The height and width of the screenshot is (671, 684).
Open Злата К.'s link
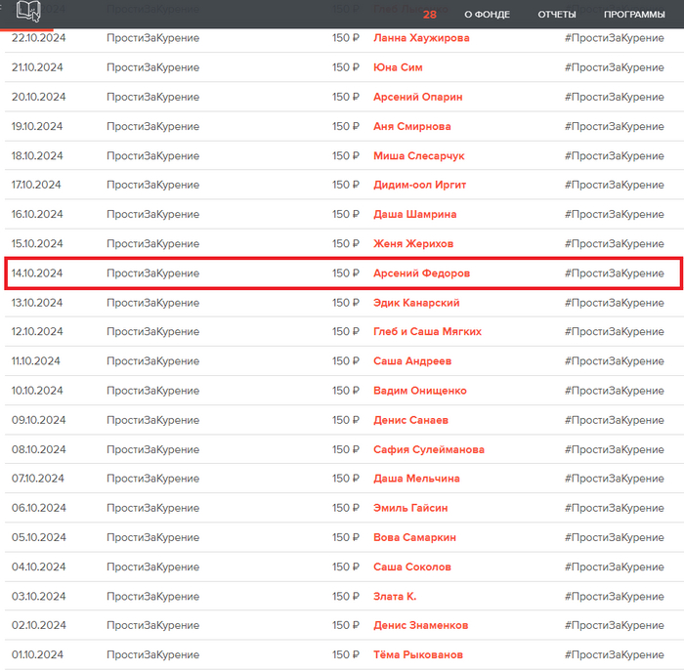tap(395, 597)
